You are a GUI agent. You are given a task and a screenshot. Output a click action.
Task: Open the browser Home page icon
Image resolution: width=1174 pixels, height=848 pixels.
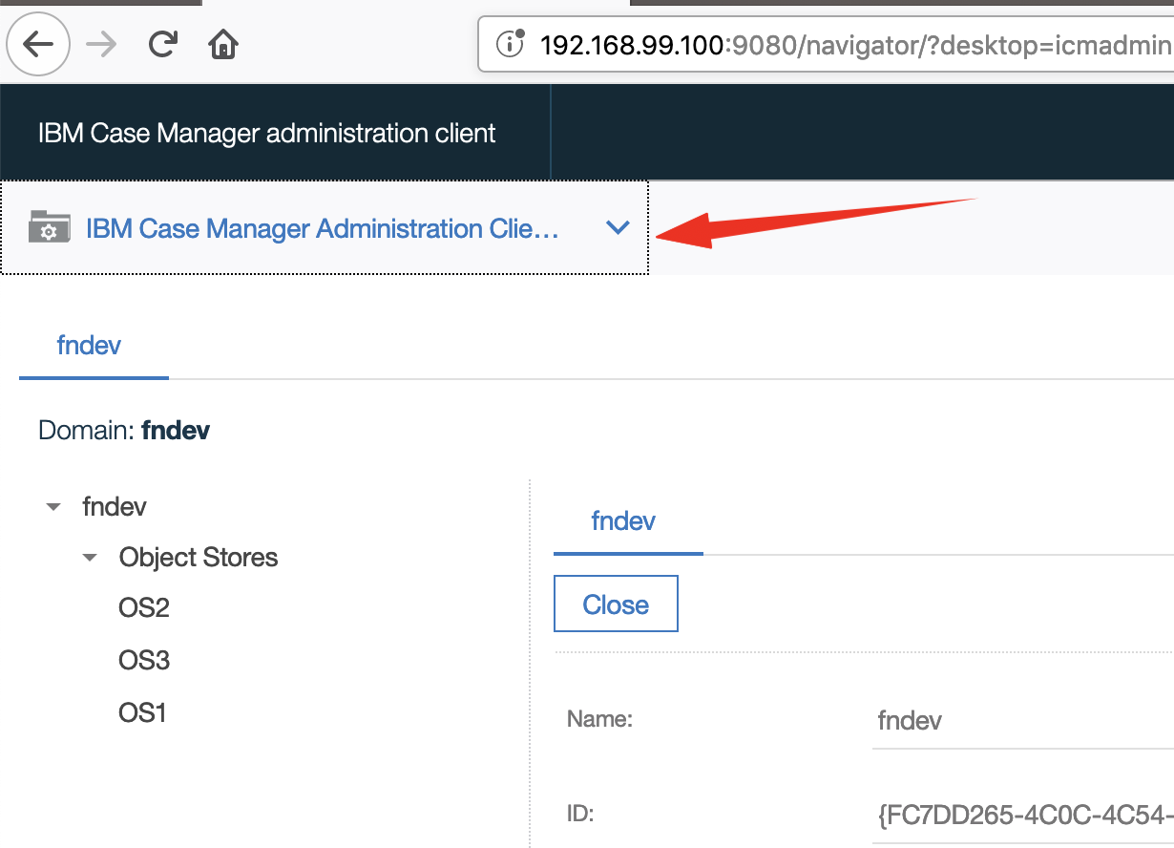click(x=222, y=44)
